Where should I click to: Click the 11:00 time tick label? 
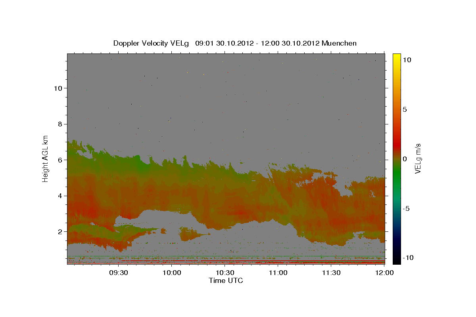point(278,273)
